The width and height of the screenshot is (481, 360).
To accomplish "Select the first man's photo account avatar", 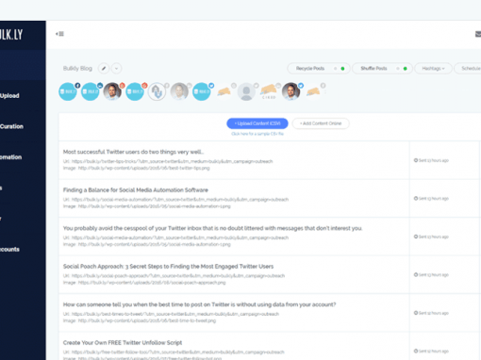I will (112, 91).
